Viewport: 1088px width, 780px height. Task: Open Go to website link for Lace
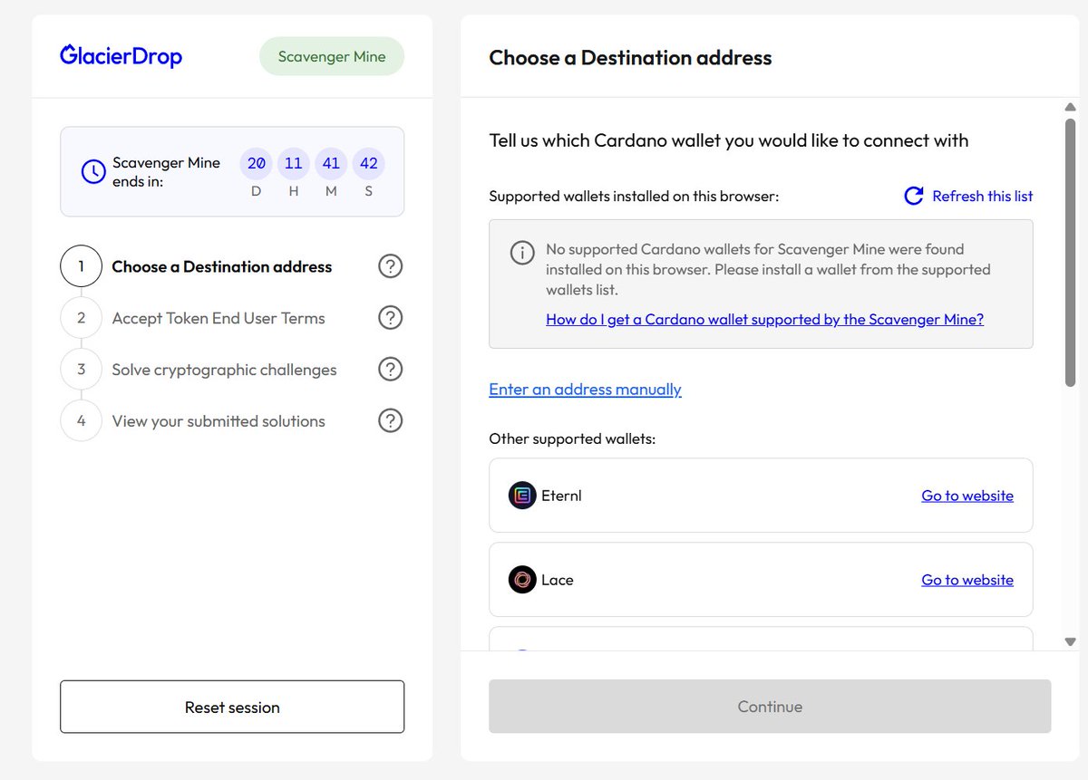[x=967, y=580]
